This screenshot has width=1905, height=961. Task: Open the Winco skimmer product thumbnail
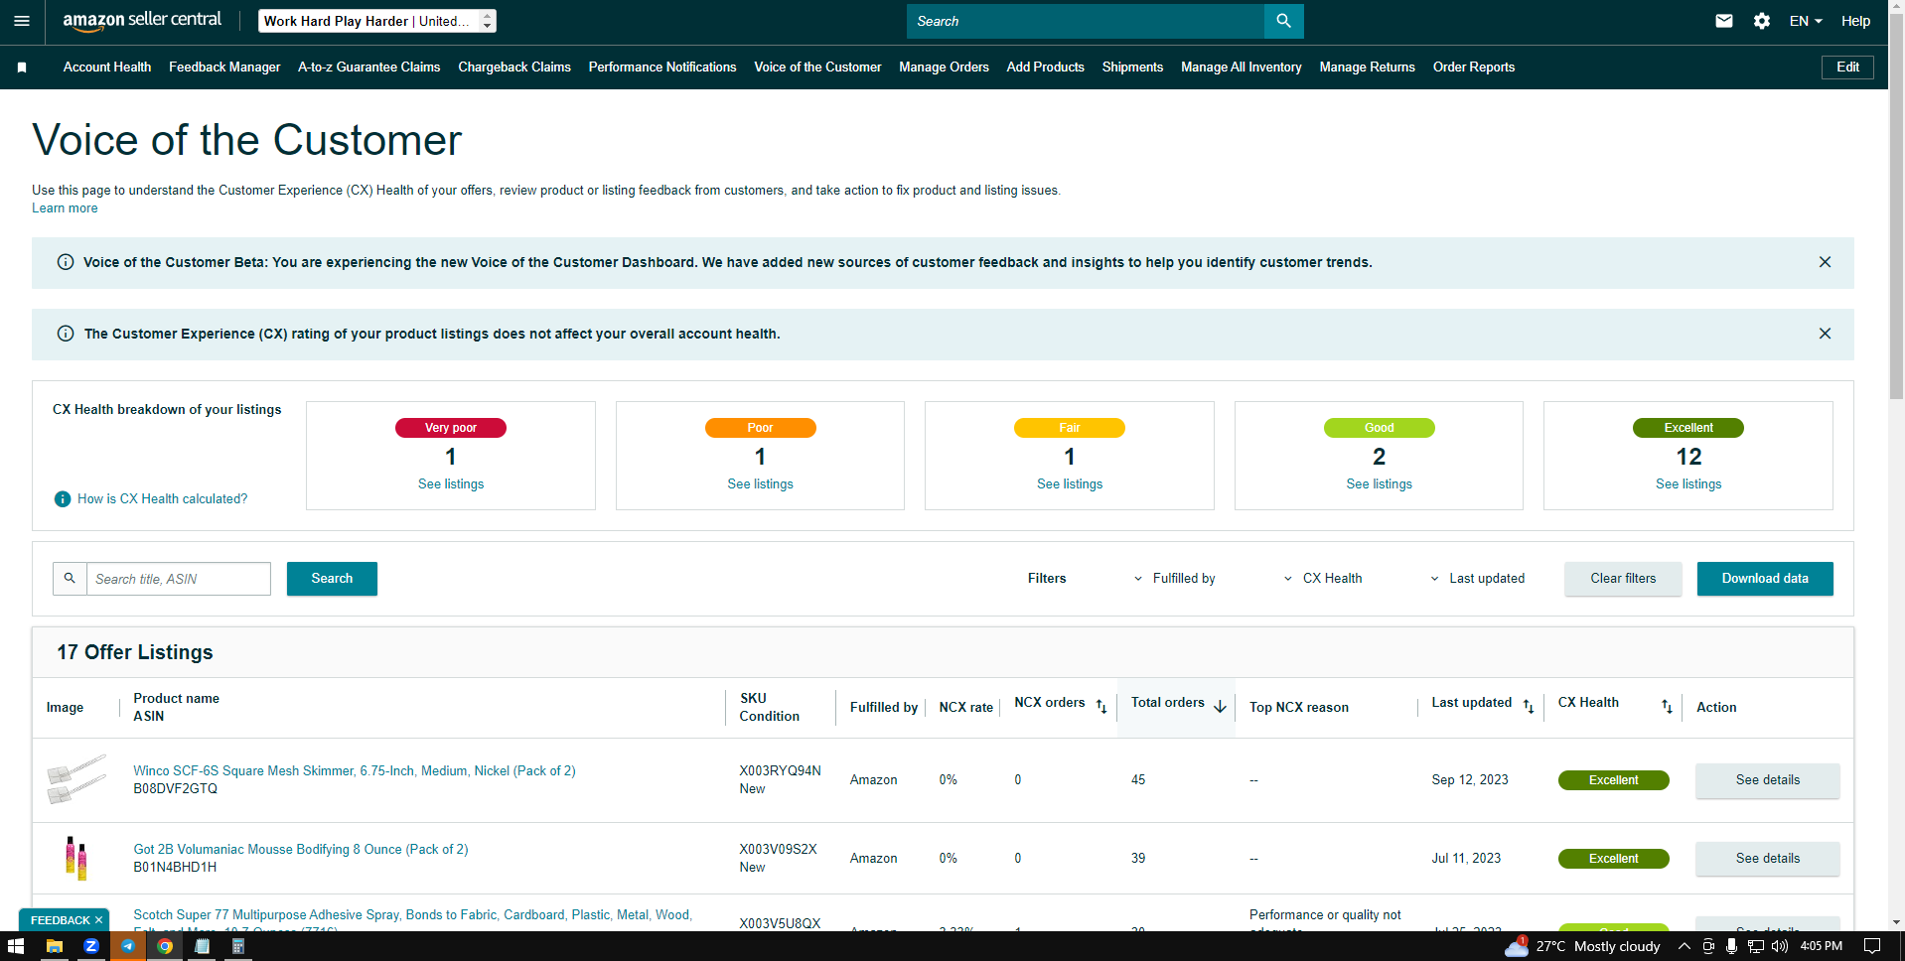(76, 779)
